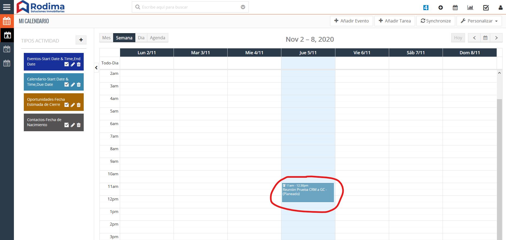The width and height of the screenshot is (506, 240).
Task: Switch to the Agenda view tab
Action: tap(157, 38)
